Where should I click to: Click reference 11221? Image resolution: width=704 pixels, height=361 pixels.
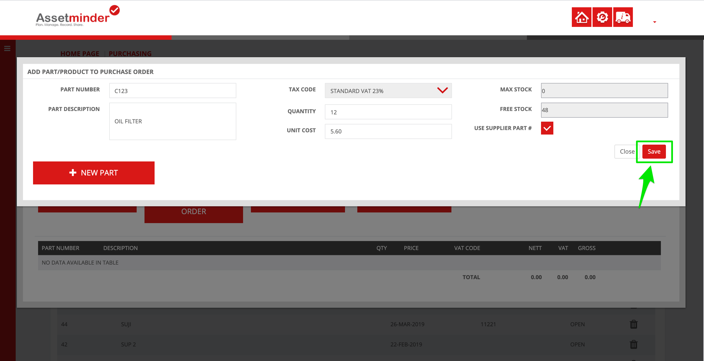click(x=488, y=324)
